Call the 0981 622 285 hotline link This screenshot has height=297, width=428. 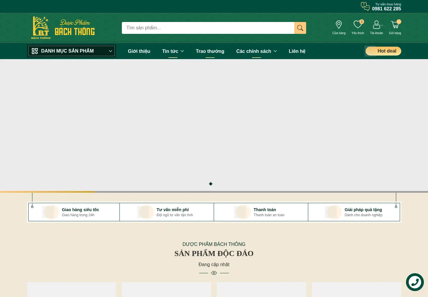pyautogui.click(x=386, y=9)
